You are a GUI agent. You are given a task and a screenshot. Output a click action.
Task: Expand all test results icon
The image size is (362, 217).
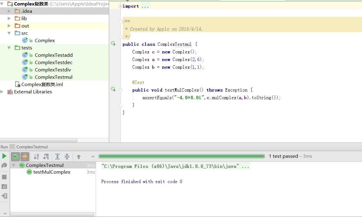click(57, 157)
